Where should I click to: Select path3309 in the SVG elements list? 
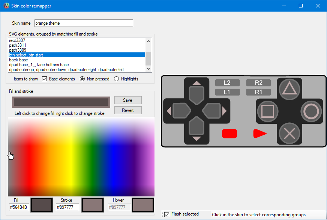77,50
